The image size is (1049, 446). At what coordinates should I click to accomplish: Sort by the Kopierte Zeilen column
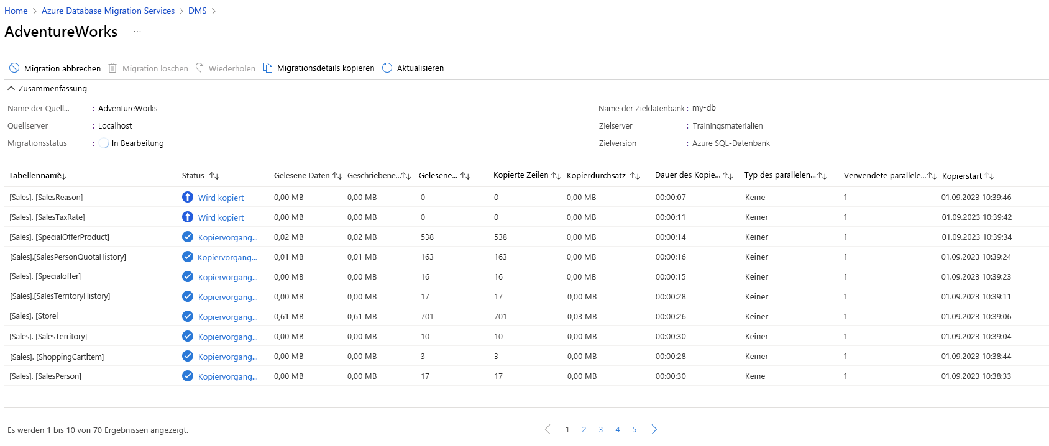(x=556, y=176)
